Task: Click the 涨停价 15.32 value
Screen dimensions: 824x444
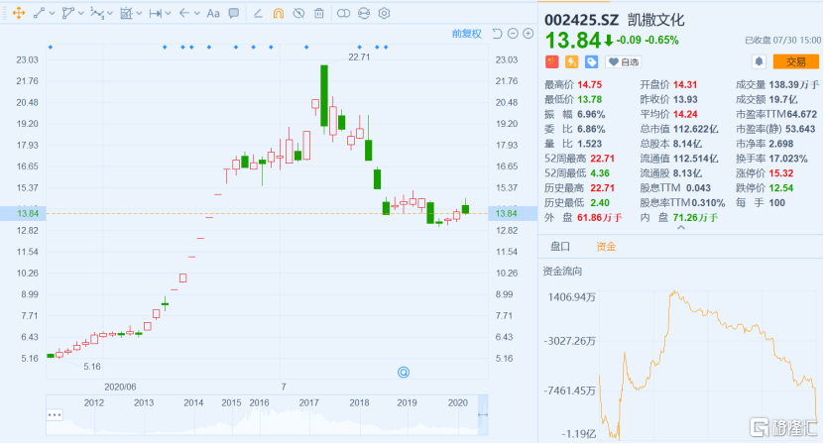Action: point(781,172)
